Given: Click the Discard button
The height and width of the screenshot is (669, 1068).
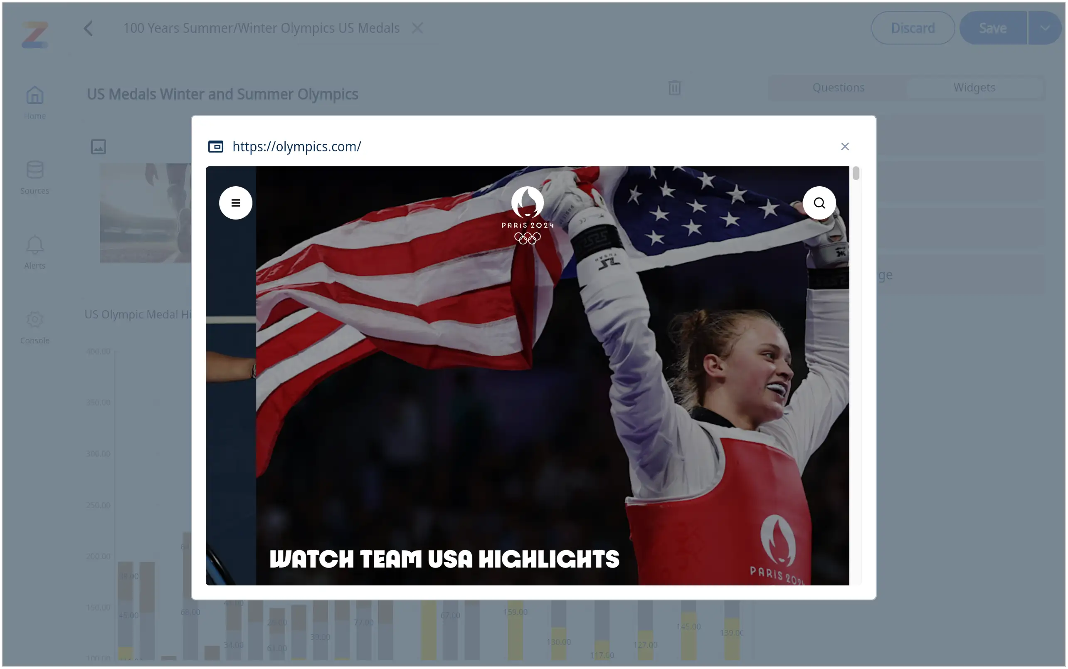Looking at the screenshot, I should (912, 28).
